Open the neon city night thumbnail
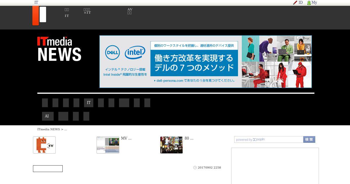The width and height of the screenshot is (350, 184). (171, 145)
